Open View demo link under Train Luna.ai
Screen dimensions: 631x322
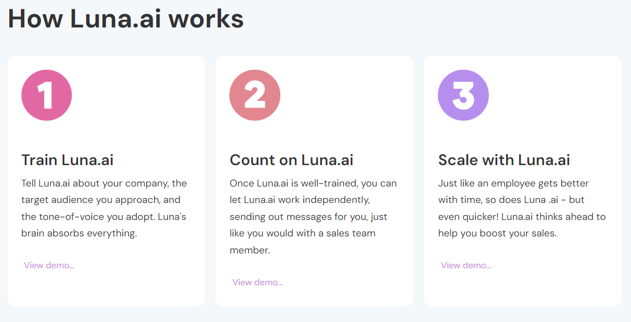pos(49,265)
